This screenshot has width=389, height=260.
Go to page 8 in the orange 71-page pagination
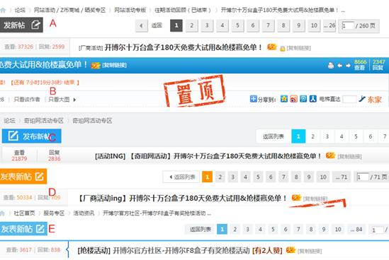296,177
